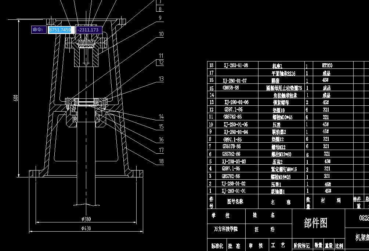Image resolution: width=369 pixels, height=251 pixels.
Task: Select the 批准 label in the title block
Action: coord(234,246)
